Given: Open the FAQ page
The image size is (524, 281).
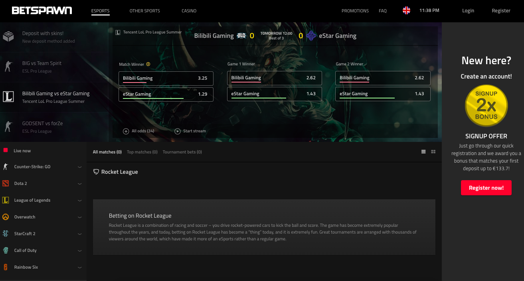Looking at the screenshot, I should tap(383, 11).
